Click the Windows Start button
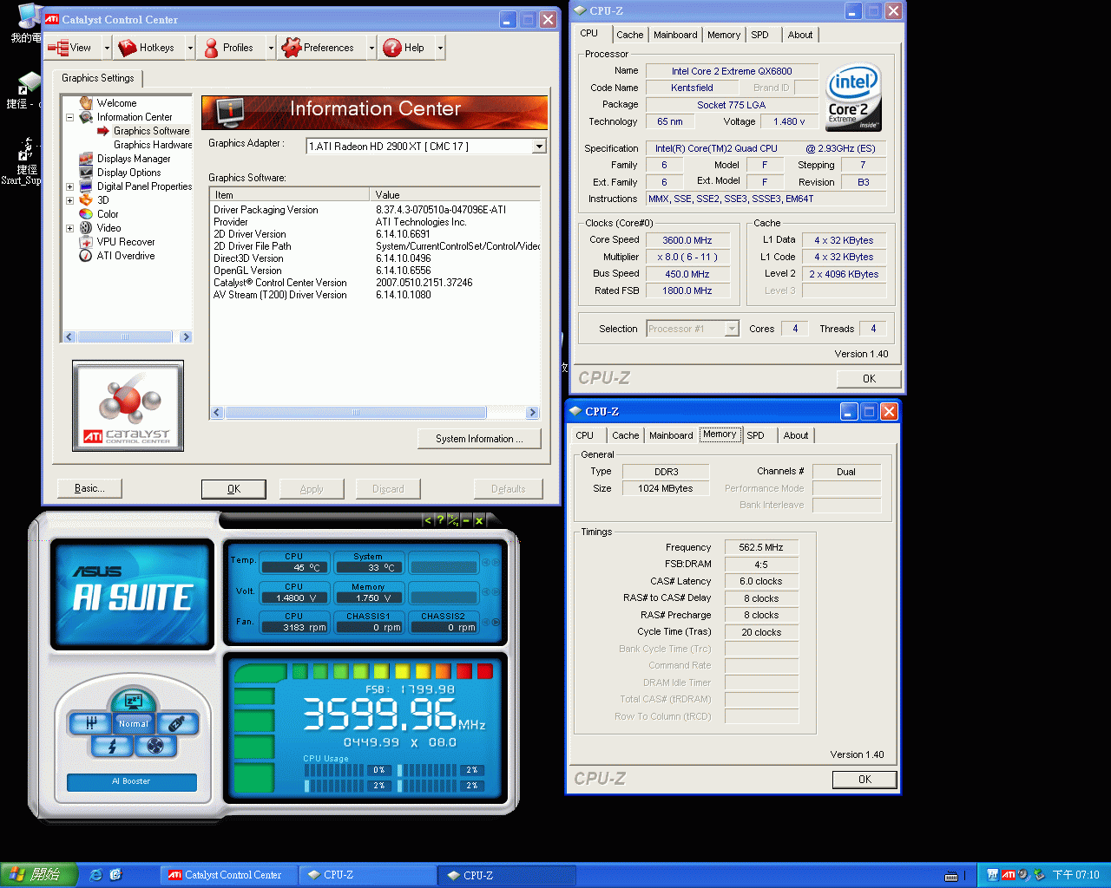Screen dimensions: 1111x888 pyautogui.click(x=38, y=875)
